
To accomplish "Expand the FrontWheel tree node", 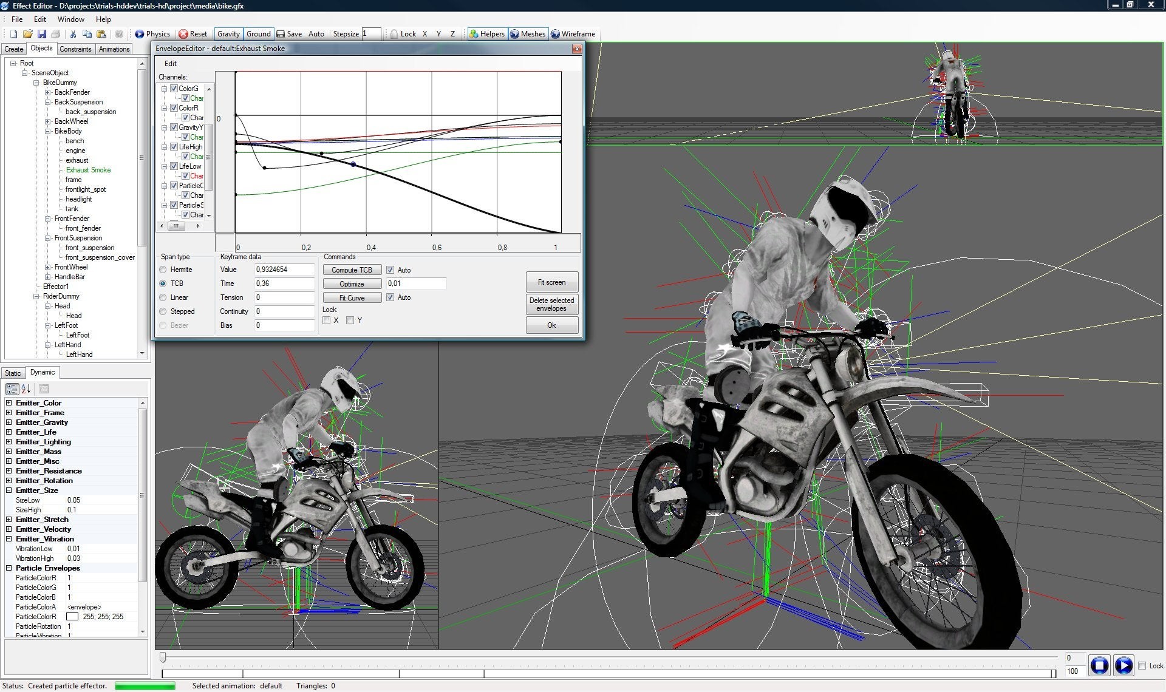I will pos(48,267).
